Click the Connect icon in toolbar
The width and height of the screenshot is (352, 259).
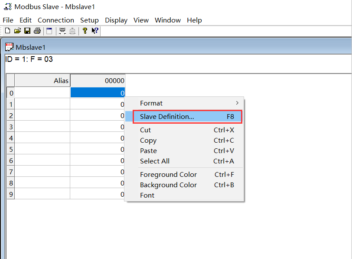[62, 31]
